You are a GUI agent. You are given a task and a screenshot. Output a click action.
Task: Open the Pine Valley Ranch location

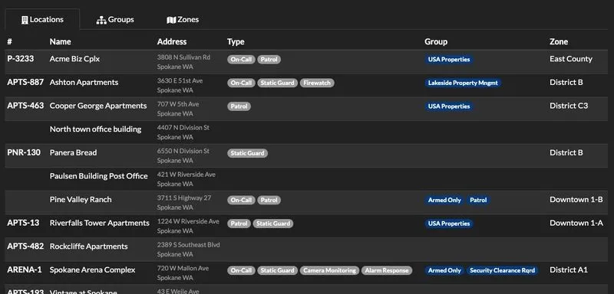tap(81, 200)
